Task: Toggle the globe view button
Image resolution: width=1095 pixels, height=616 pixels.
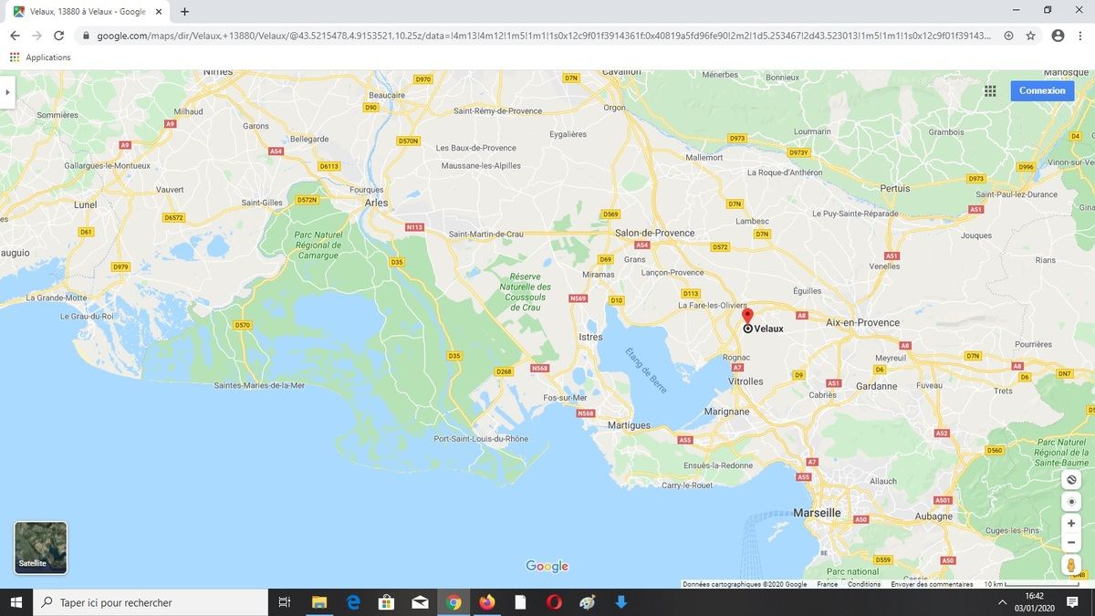Action: tap(1071, 480)
